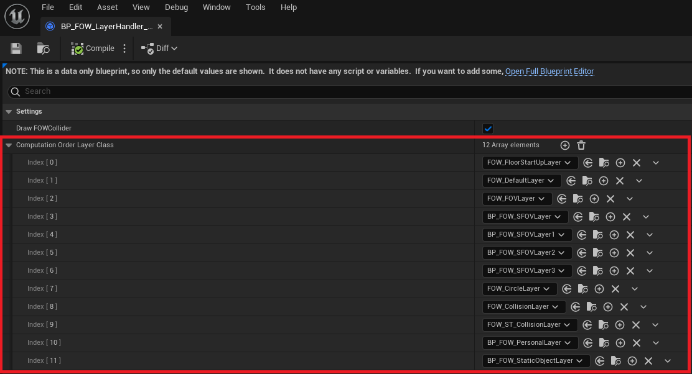Open the BP_FOW_SFOVLayer1 class dropdown
Image resolution: width=692 pixels, height=374 pixels.
point(527,235)
